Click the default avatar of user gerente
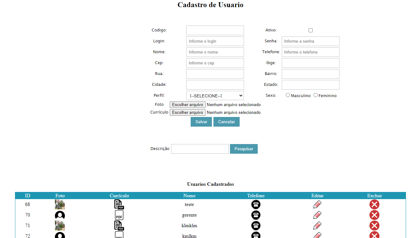Viewport: 420px width, 238px height. tap(60, 215)
